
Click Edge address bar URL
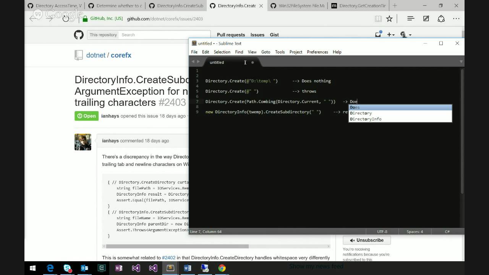165,19
